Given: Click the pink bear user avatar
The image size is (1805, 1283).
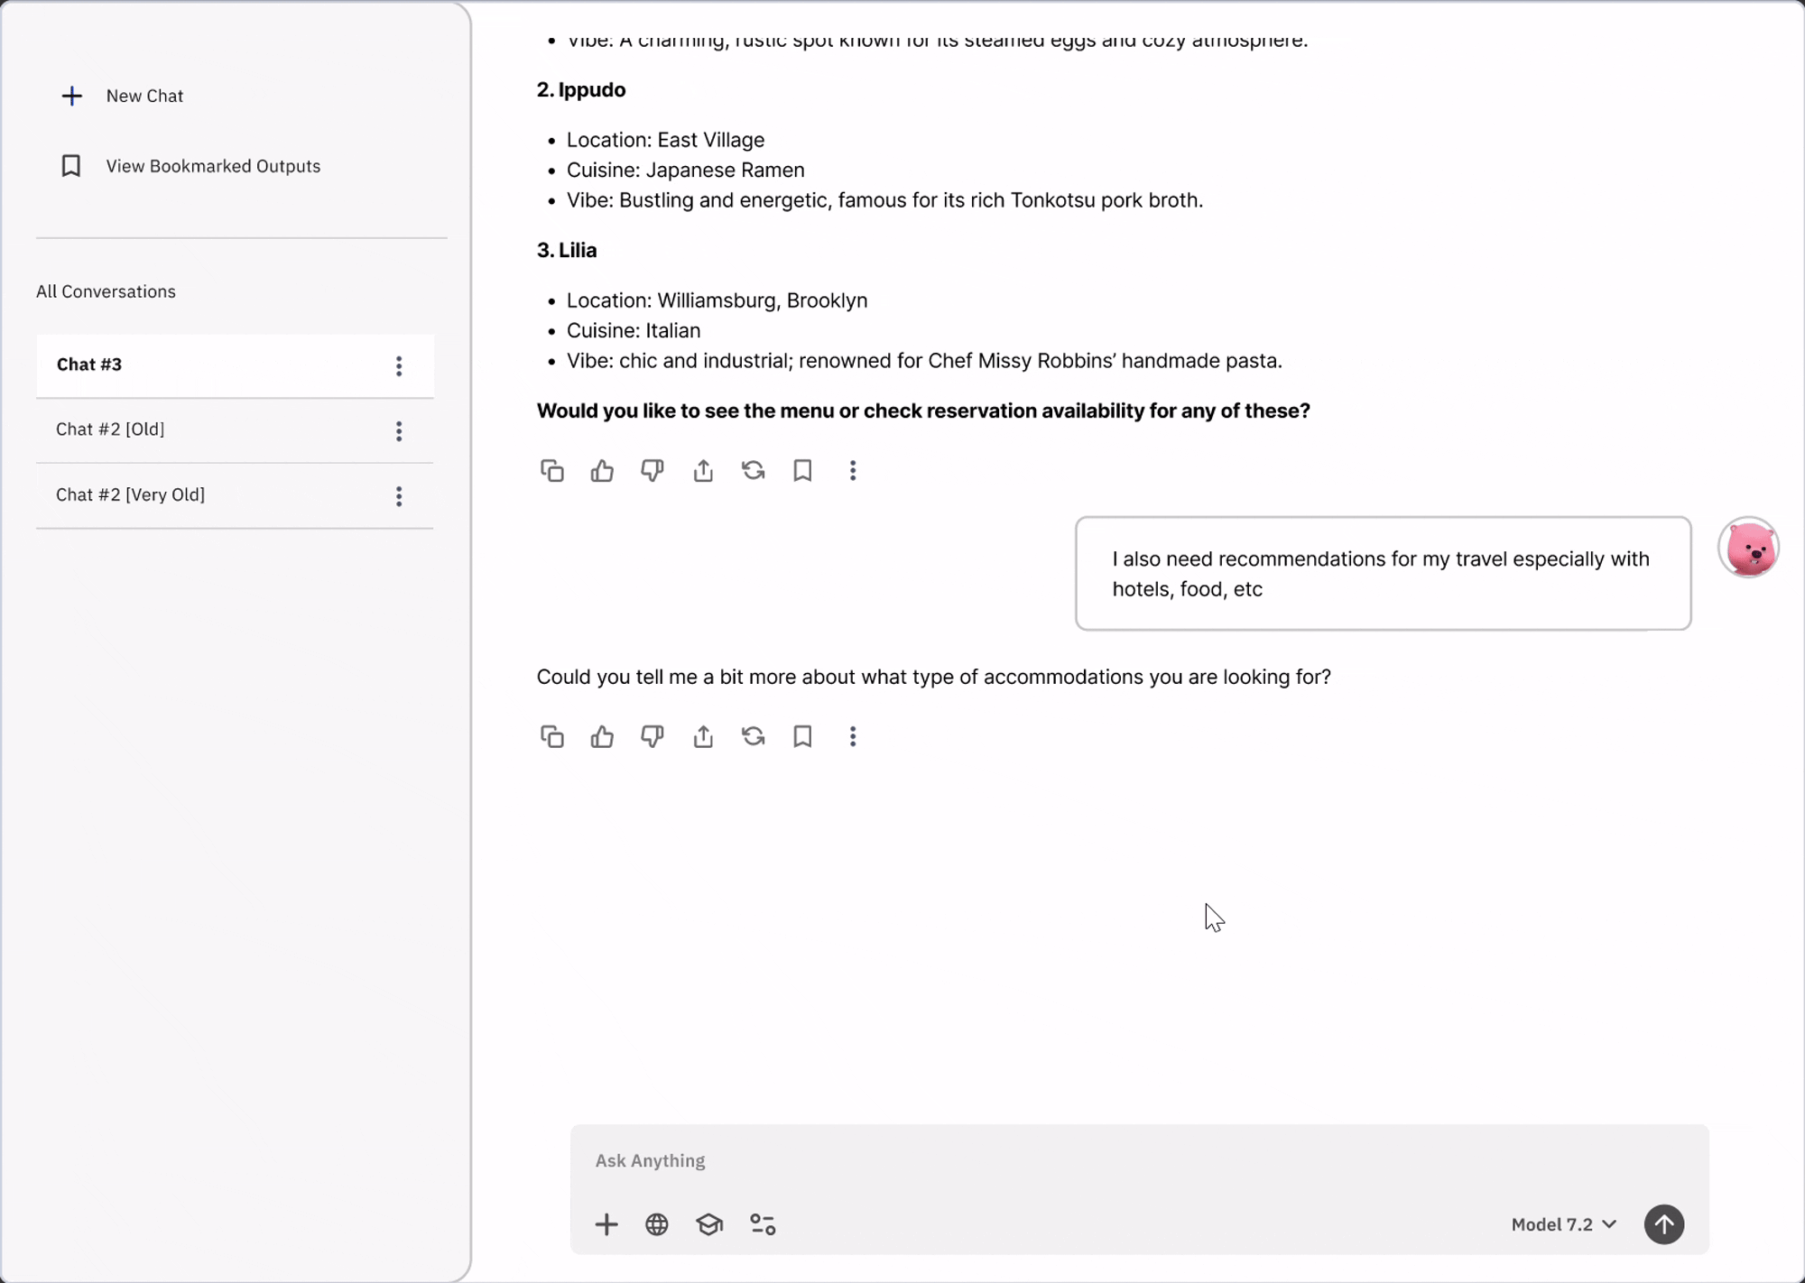Looking at the screenshot, I should tap(1748, 548).
